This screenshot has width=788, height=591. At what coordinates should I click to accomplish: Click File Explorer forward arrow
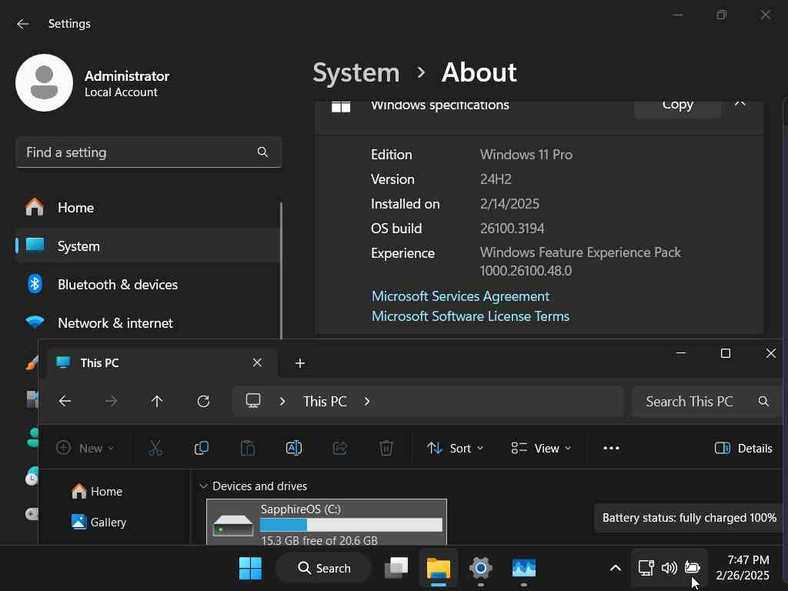[x=111, y=401]
